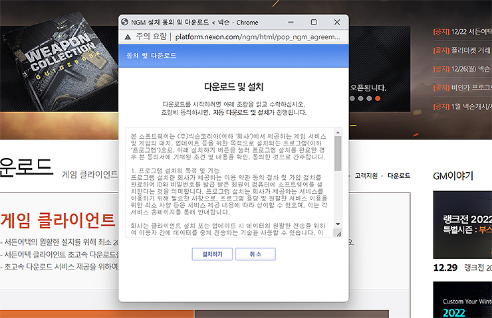Screen dimensions: 492x318
Task: Open Custom Your Winter 2022 thumbnail
Action: tap(463, 300)
